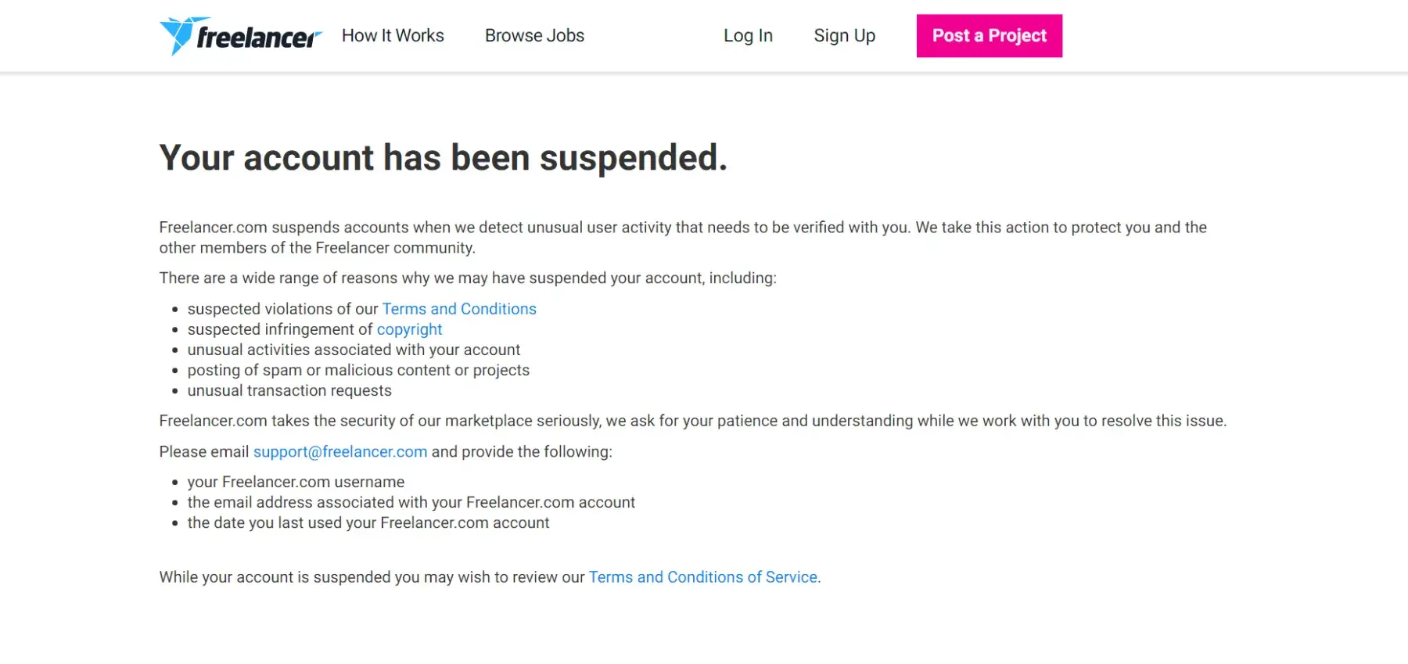Click "the date you last used" bullet item
The width and height of the screenshot is (1408, 664).
point(368,522)
